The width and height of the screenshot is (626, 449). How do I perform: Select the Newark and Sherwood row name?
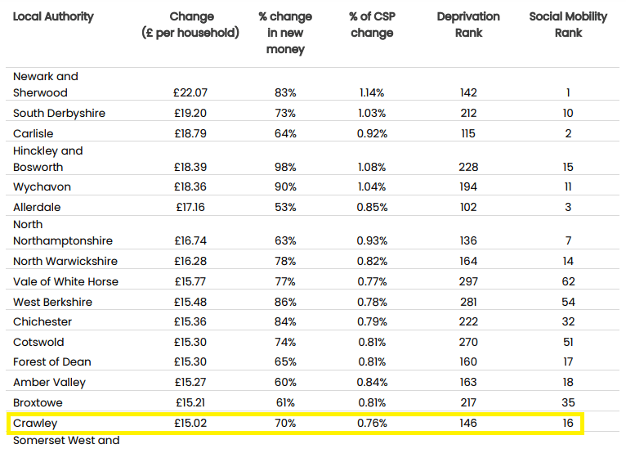[x=45, y=84]
